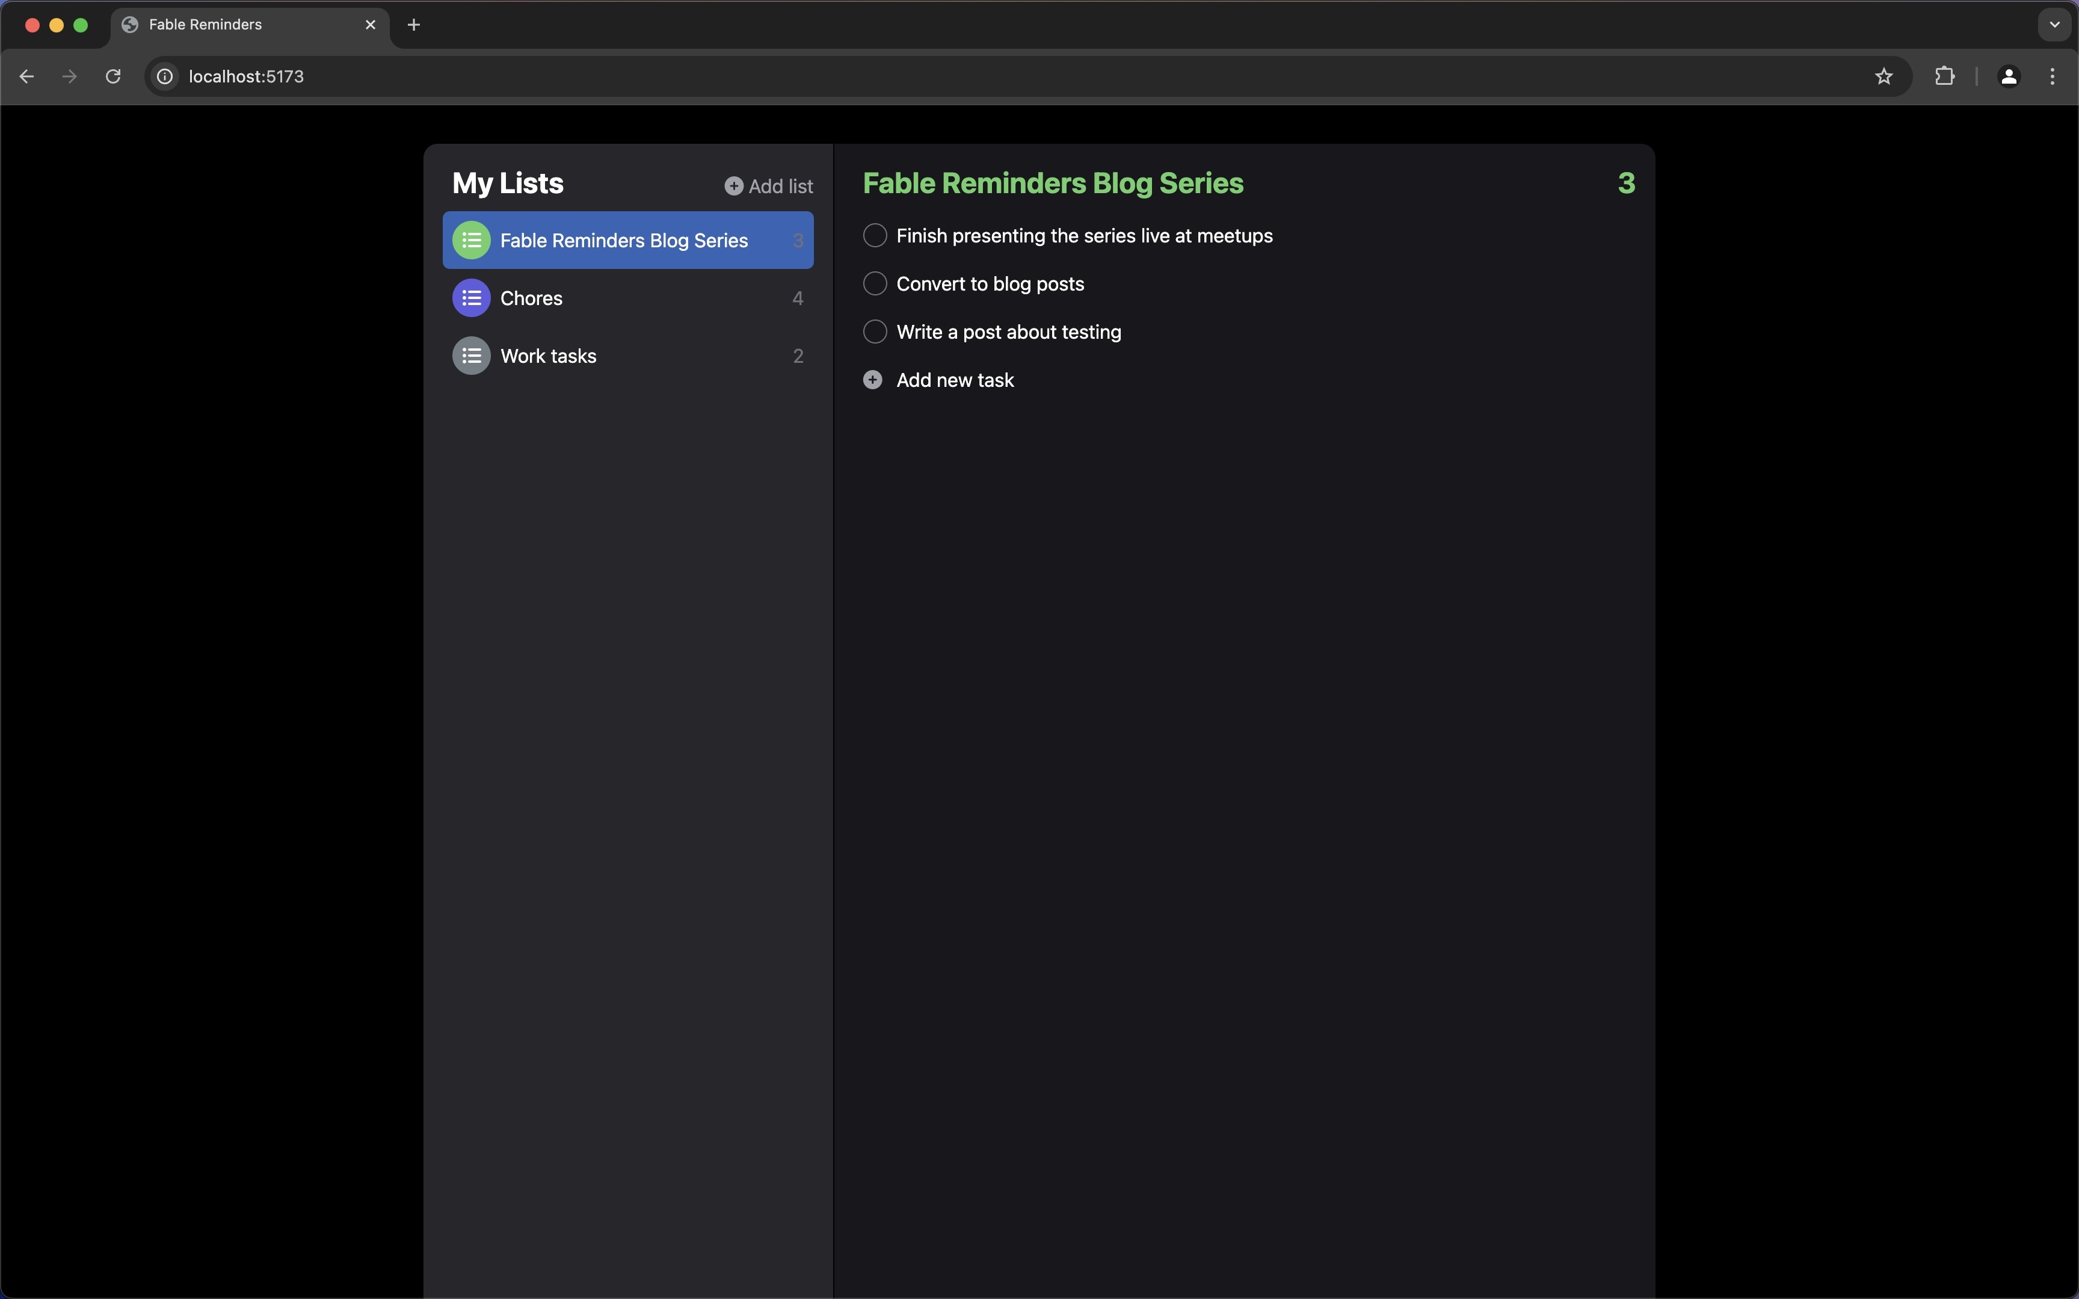View site information icon in address bar

(x=165, y=76)
